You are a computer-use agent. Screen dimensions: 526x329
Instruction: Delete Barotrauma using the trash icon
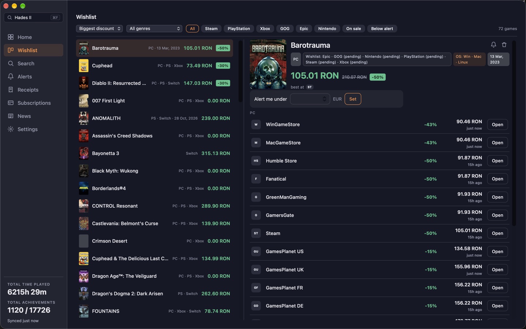point(504,45)
